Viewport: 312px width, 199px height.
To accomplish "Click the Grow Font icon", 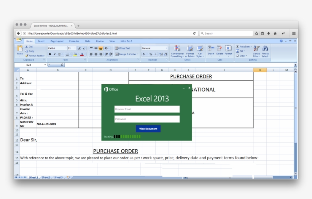I will (80, 48).
